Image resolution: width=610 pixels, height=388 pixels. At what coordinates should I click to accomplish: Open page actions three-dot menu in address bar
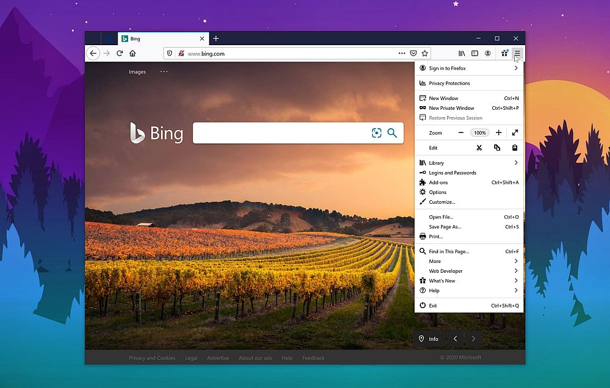401,54
